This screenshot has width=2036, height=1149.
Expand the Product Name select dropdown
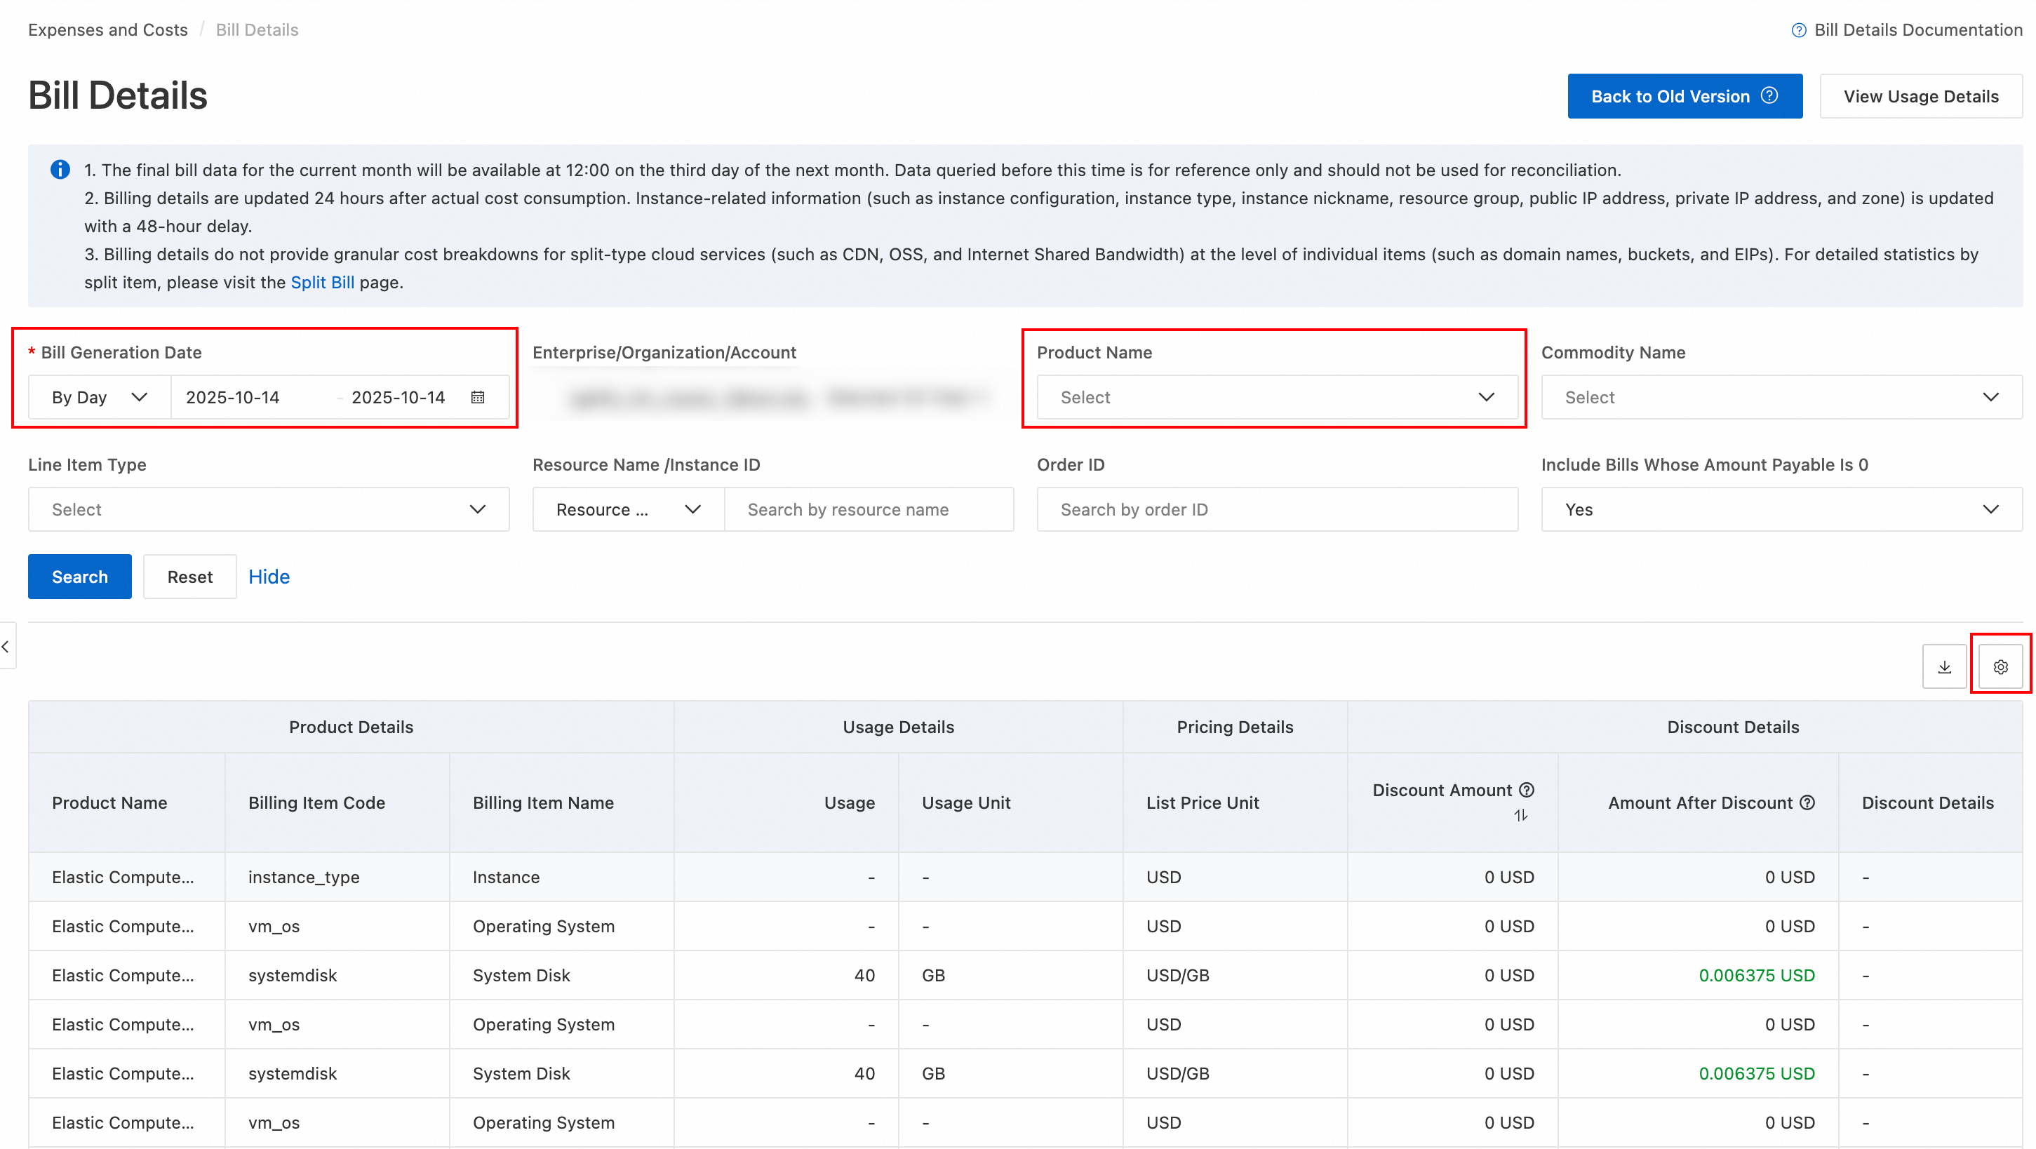[x=1275, y=397]
